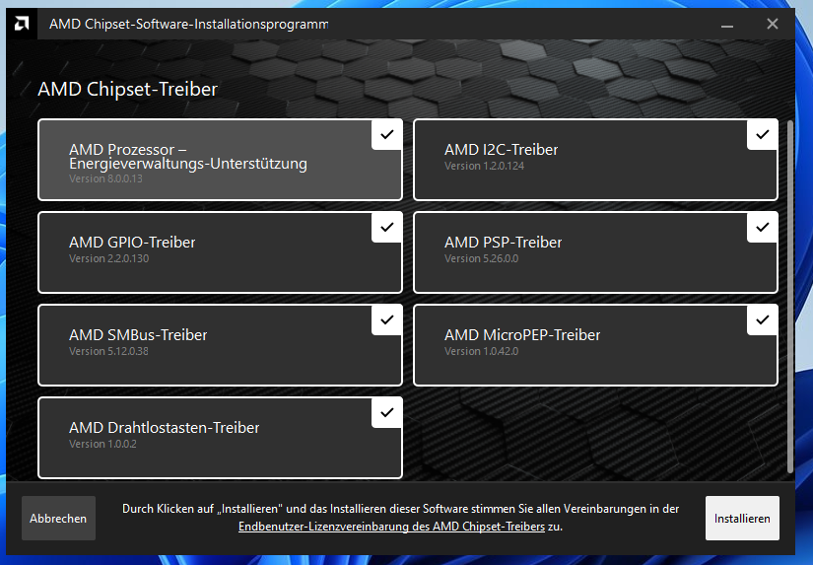Screen dimensions: 813x565
Task: Uncheck the AMD I2C-Treiber checkbox
Action: [x=762, y=135]
